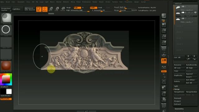
Task: Click the Del Other button
Action: tap(191, 80)
